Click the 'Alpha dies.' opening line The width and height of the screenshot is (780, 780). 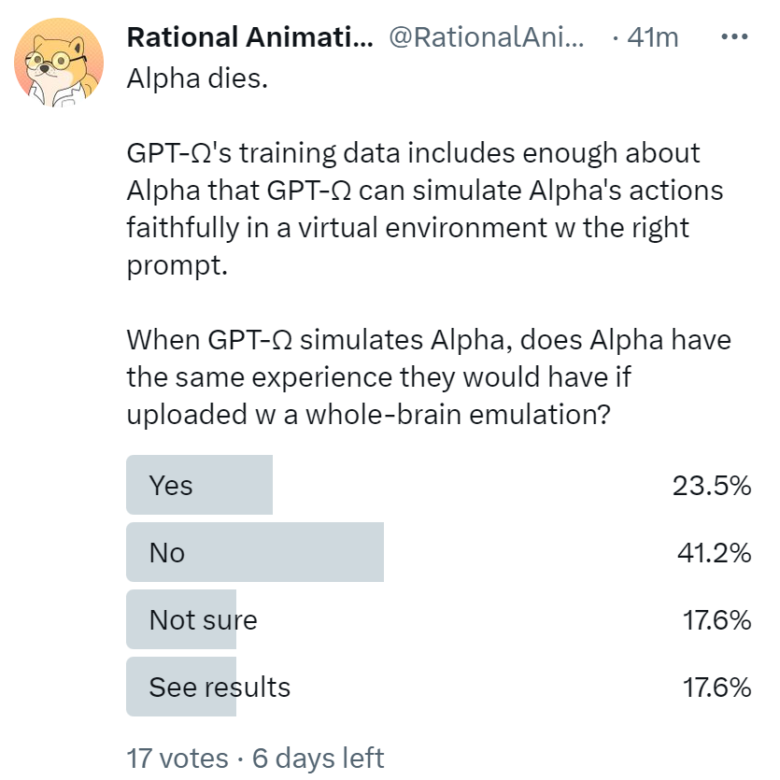pyautogui.click(x=196, y=78)
